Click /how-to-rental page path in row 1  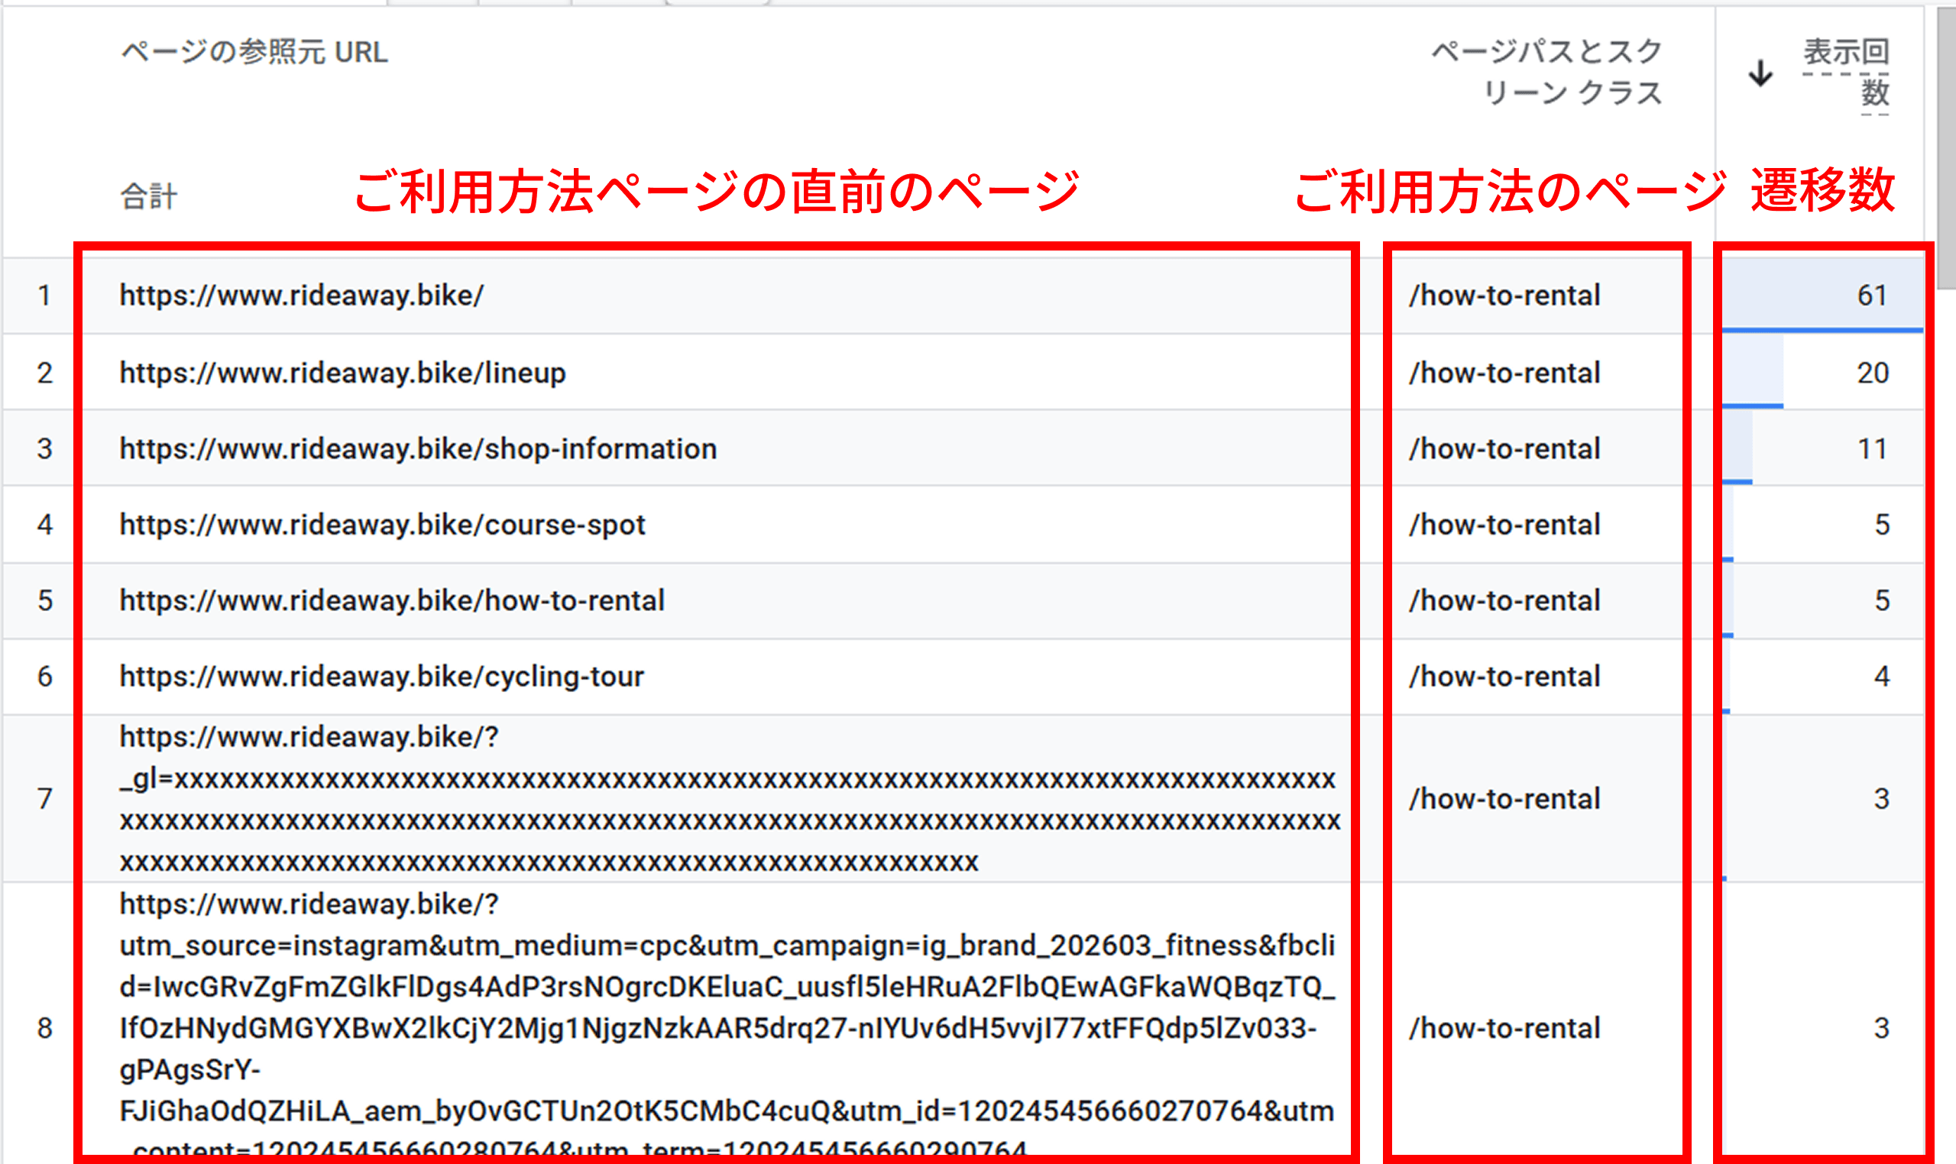tap(1504, 296)
